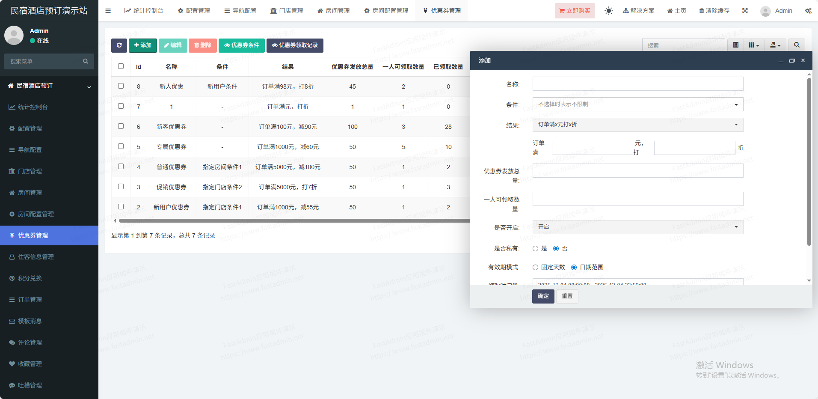This screenshot has height=399, width=818.
Task: Click the 名称 input field in the add dialog
Action: [x=637, y=84]
